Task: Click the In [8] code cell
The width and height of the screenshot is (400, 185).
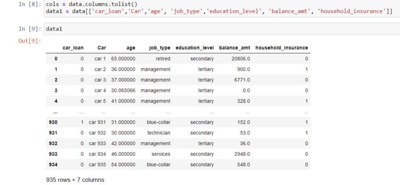Action: tap(222, 8)
